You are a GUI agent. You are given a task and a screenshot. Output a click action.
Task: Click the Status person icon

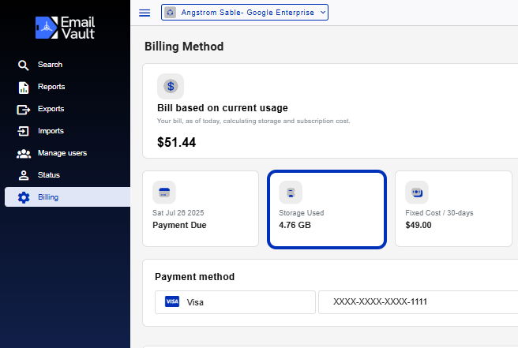tap(24, 175)
